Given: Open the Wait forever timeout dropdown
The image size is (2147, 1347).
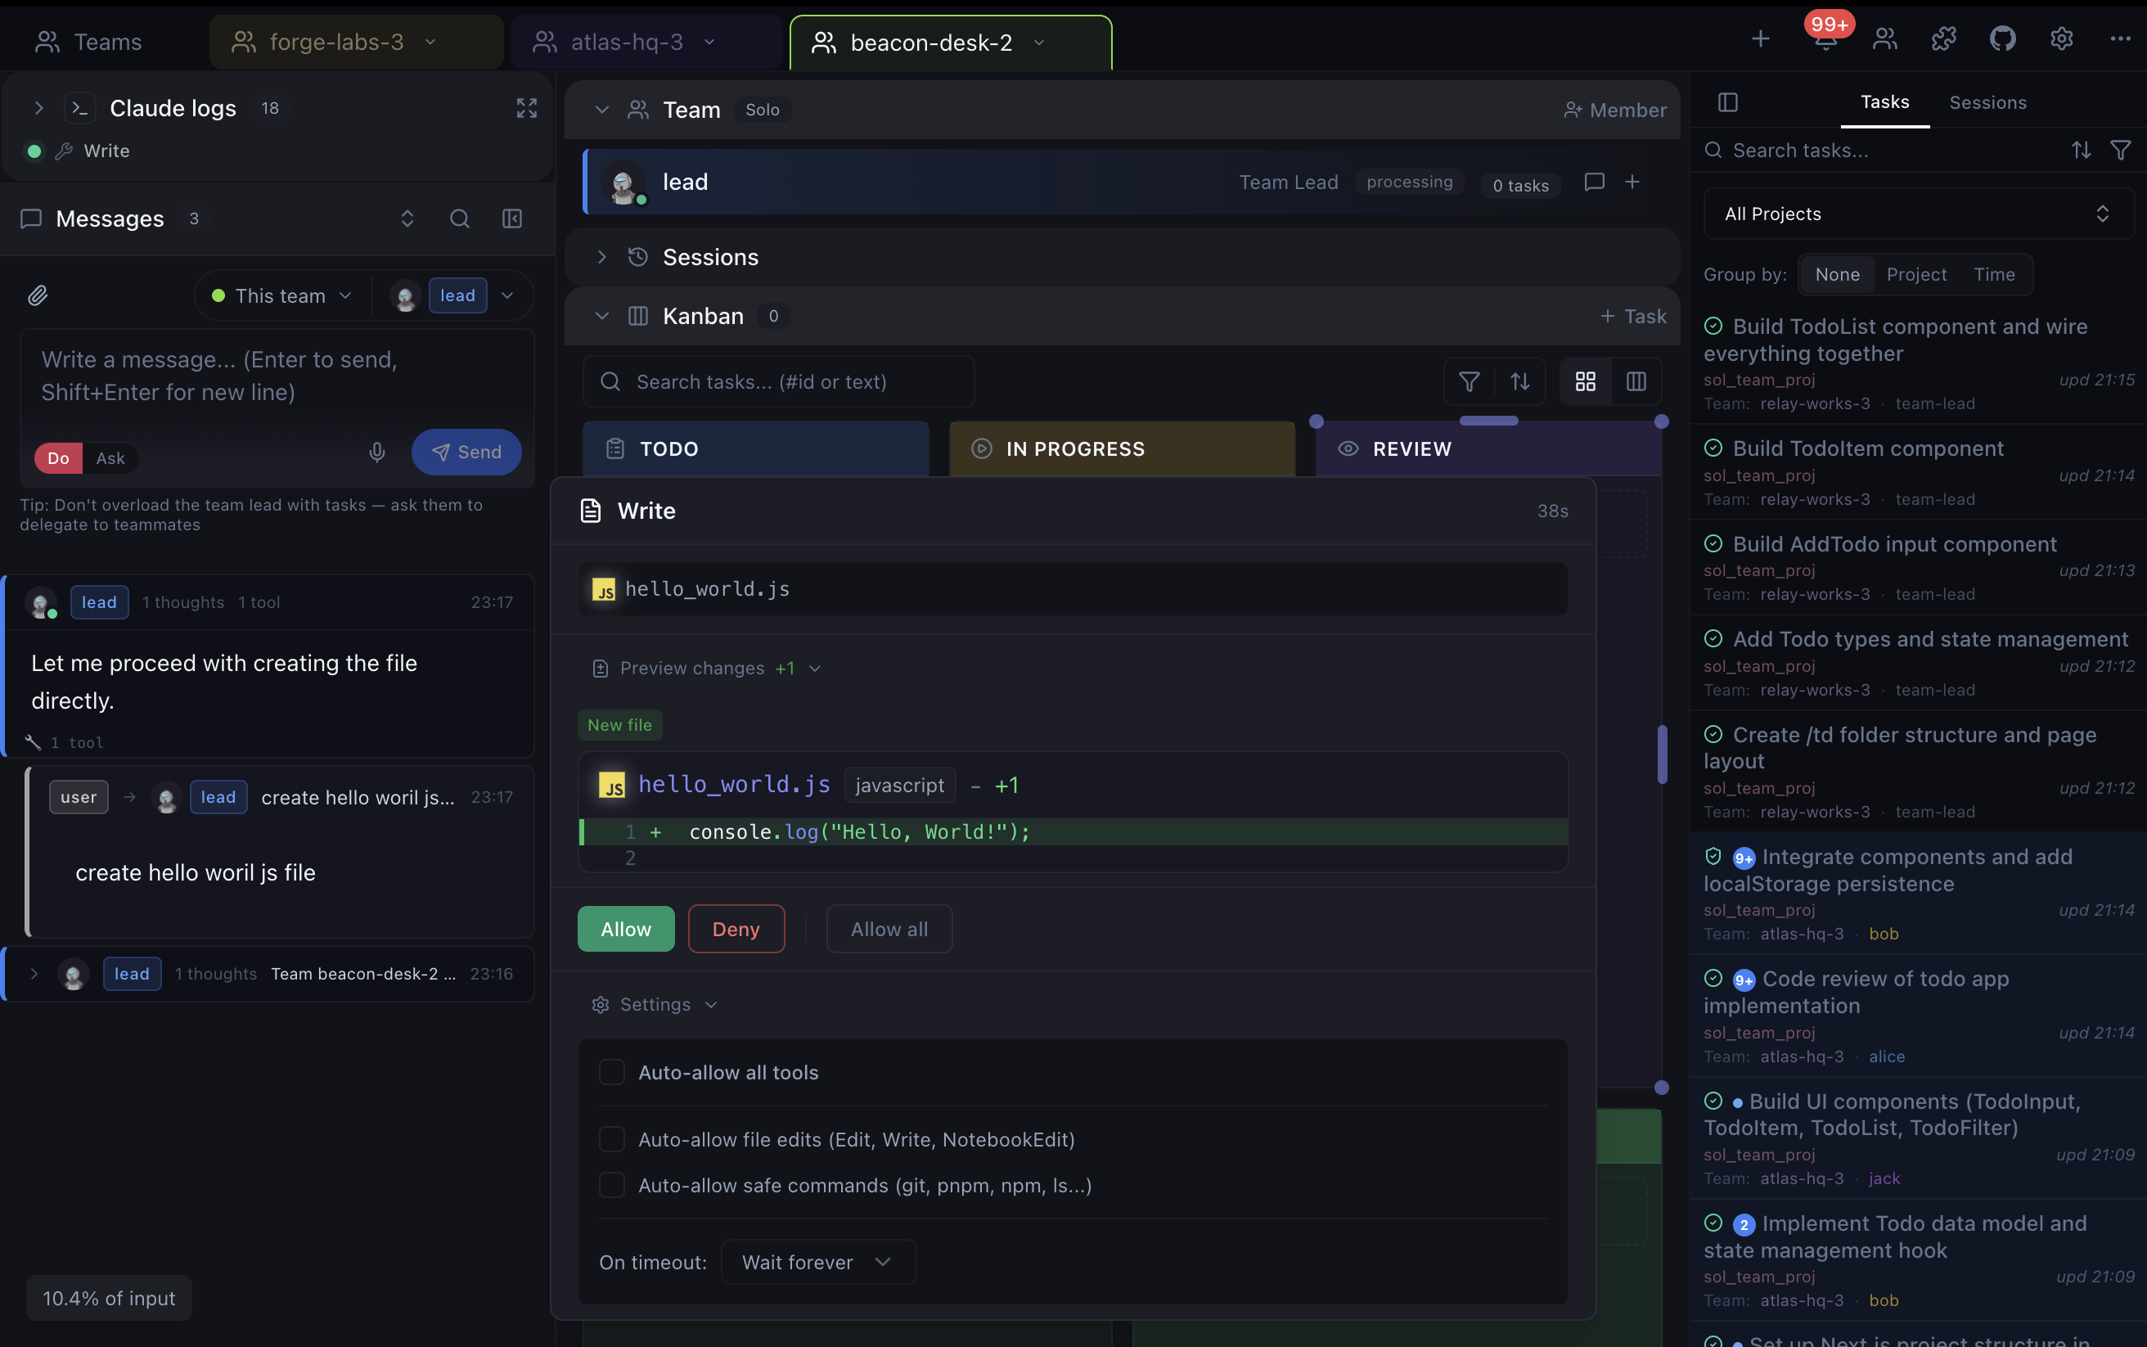Looking at the screenshot, I should tap(817, 1261).
